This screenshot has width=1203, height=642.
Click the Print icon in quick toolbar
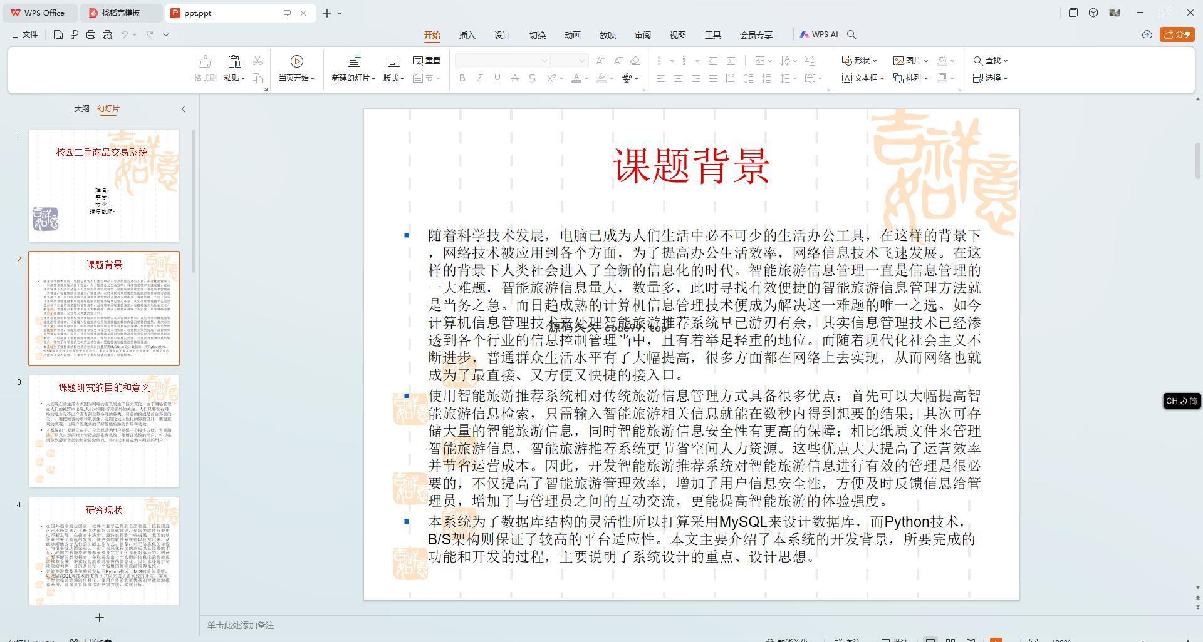(x=91, y=34)
